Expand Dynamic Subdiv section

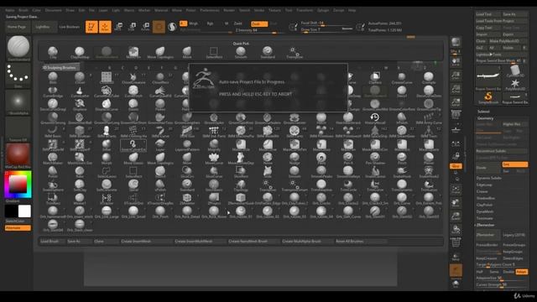coord(489,178)
